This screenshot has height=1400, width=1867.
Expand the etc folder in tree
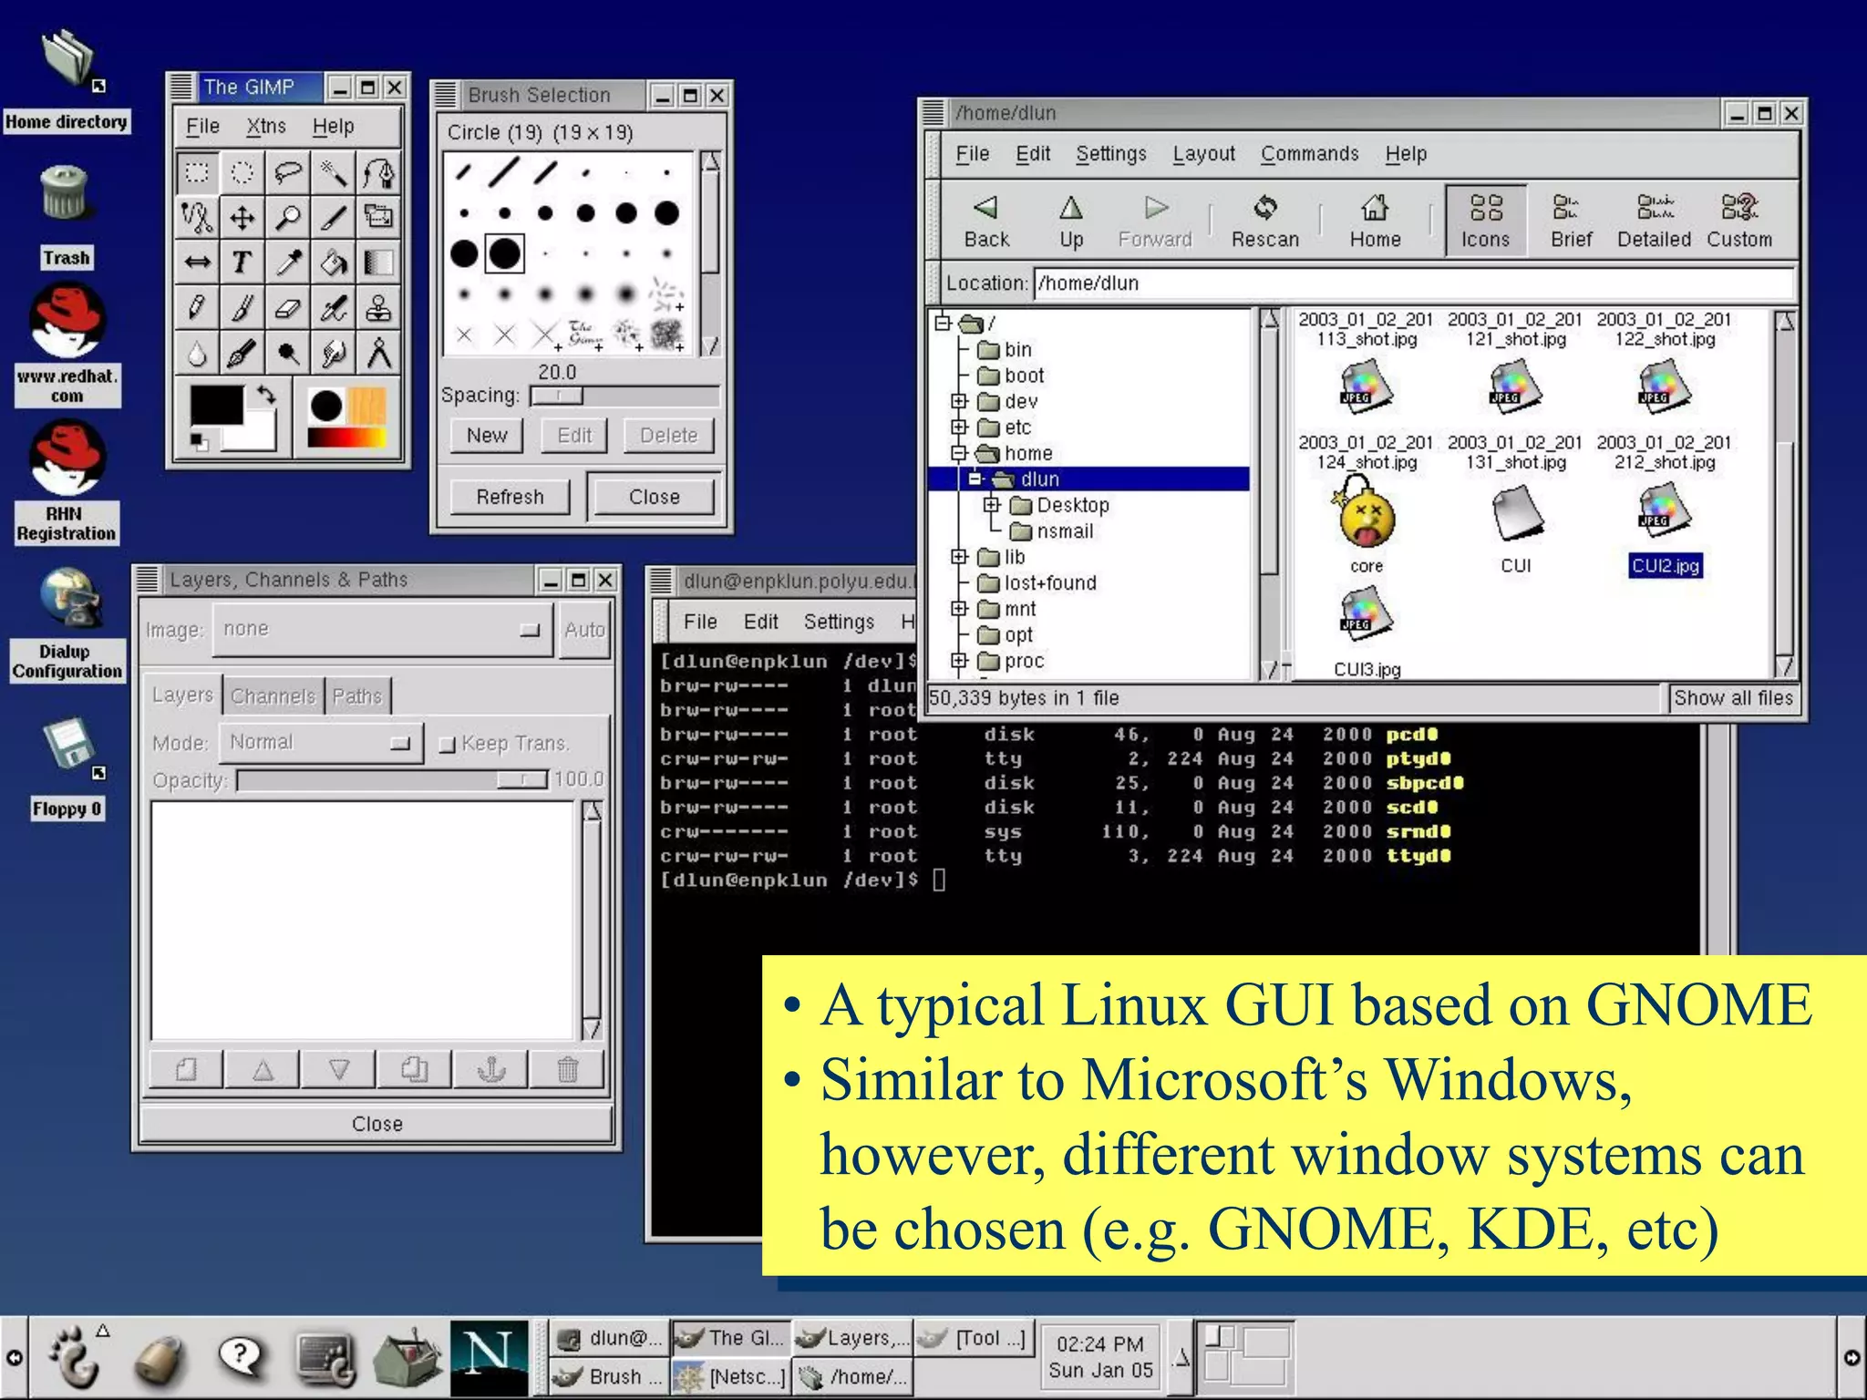click(958, 427)
